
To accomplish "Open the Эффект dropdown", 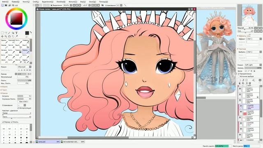I will 254,39.
